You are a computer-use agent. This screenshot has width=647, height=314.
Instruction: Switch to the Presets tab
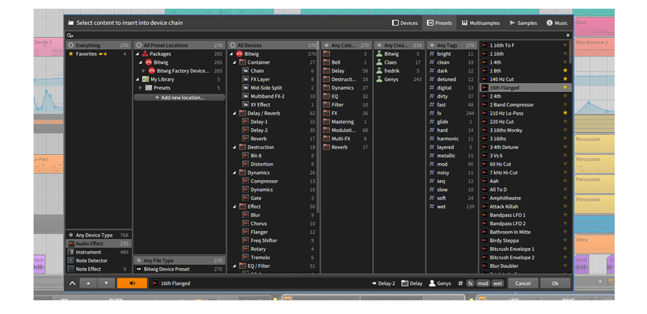pos(439,23)
